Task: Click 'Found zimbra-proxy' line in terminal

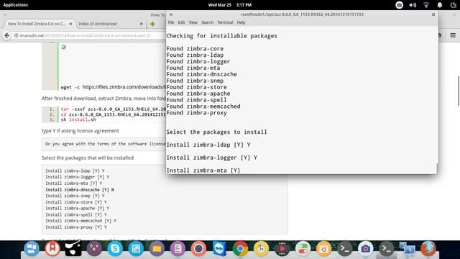Action: 196,113
